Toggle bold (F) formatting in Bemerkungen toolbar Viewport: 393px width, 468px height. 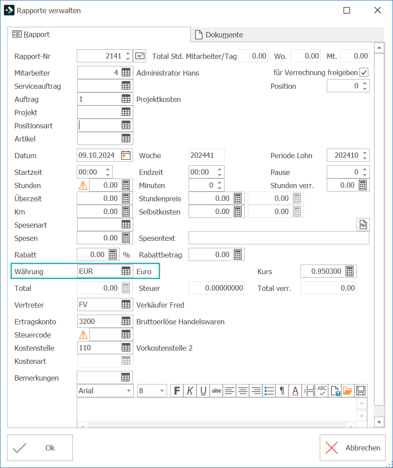[177, 390]
